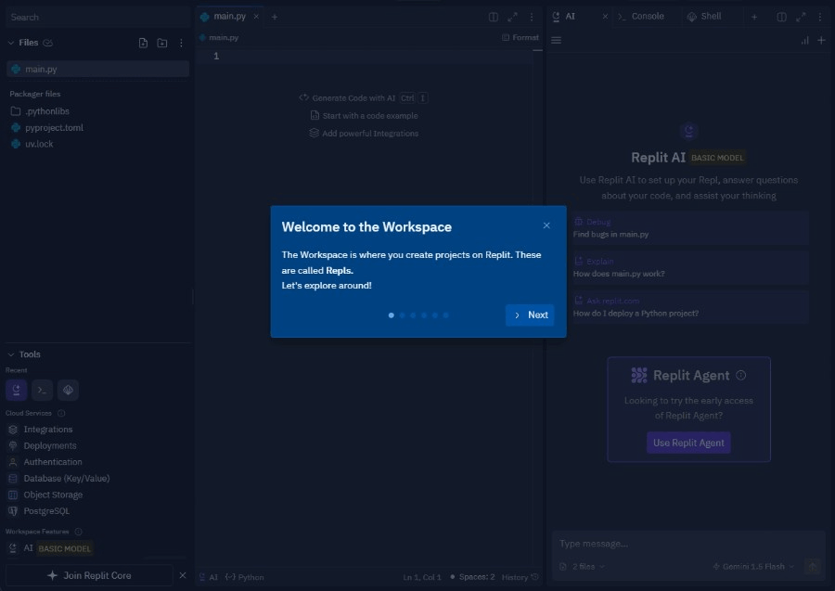This screenshot has width=835, height=591.
Task: Collapse the Tools section chevron
Action: (x=10, y=354)
